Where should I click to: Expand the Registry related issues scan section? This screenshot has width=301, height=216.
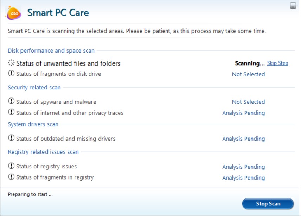point(43,152)
